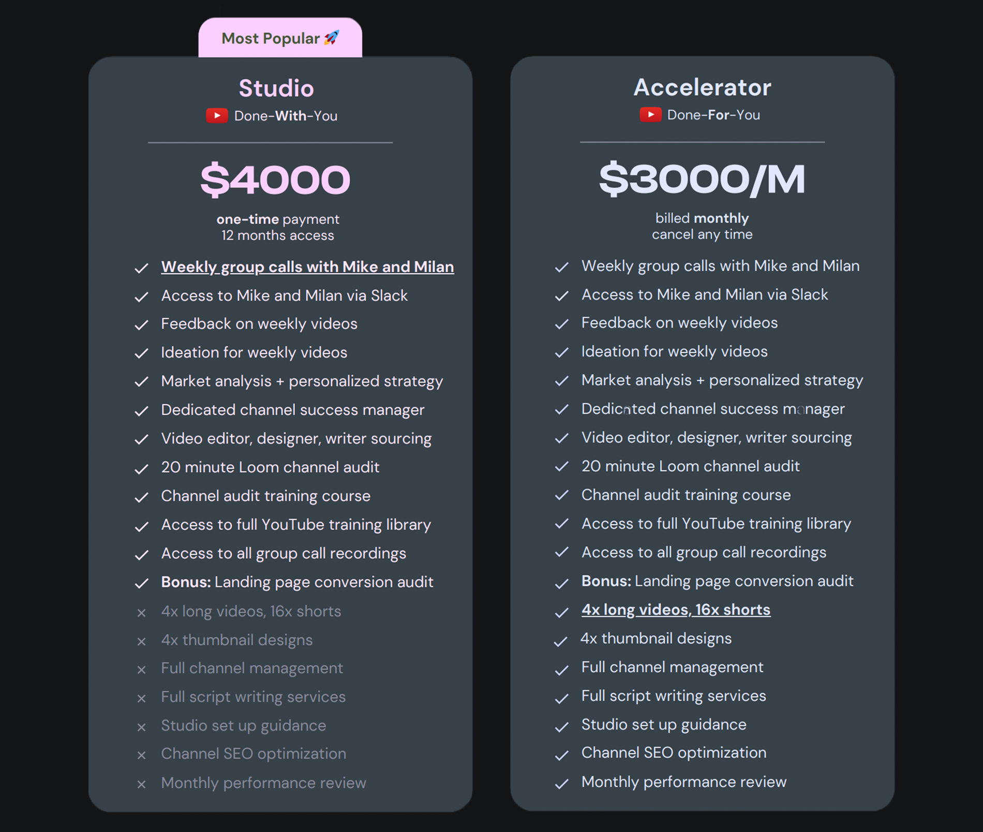Click the rocket emoji in Most Popular badge
This screenshot has height=832, width=983.
332,38
